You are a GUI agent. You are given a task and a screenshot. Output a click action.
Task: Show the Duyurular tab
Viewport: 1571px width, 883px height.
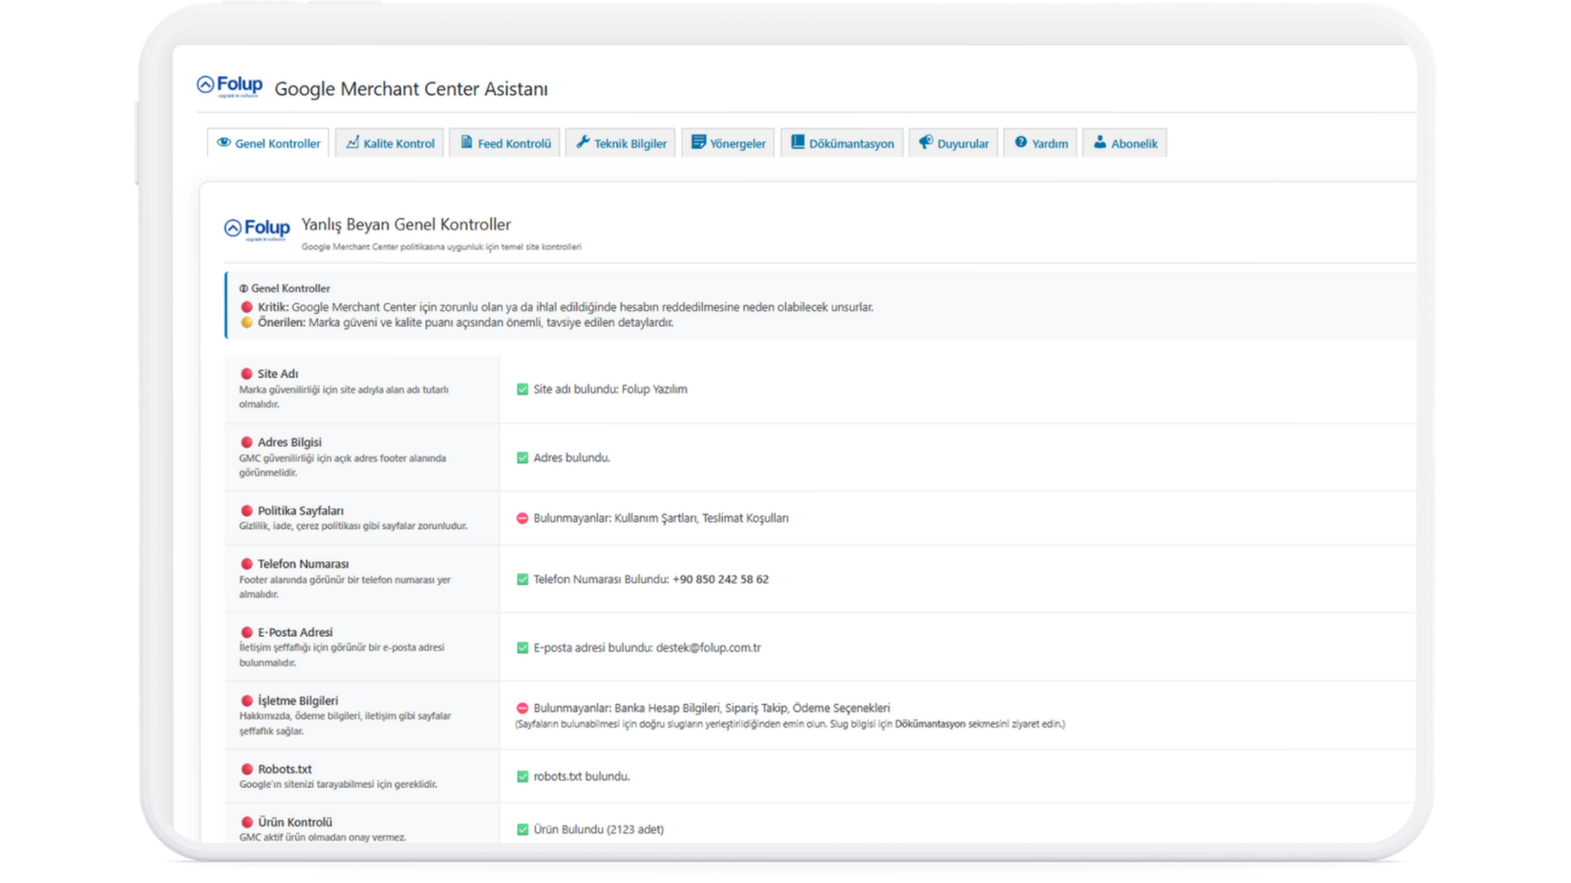point(953,143)
